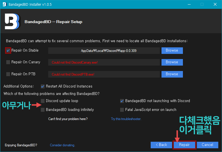Browse for the Canary Discord path
The image size is (222, 152).
tap(172, 62)
